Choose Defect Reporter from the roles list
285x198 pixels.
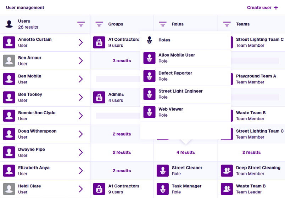coord(175,76)
